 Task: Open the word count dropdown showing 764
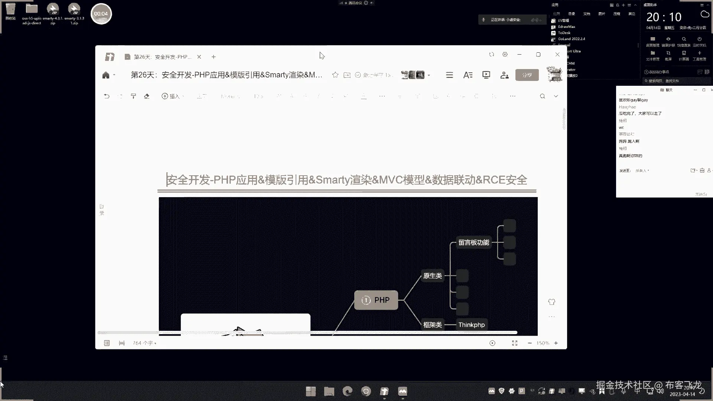point(144,343)
